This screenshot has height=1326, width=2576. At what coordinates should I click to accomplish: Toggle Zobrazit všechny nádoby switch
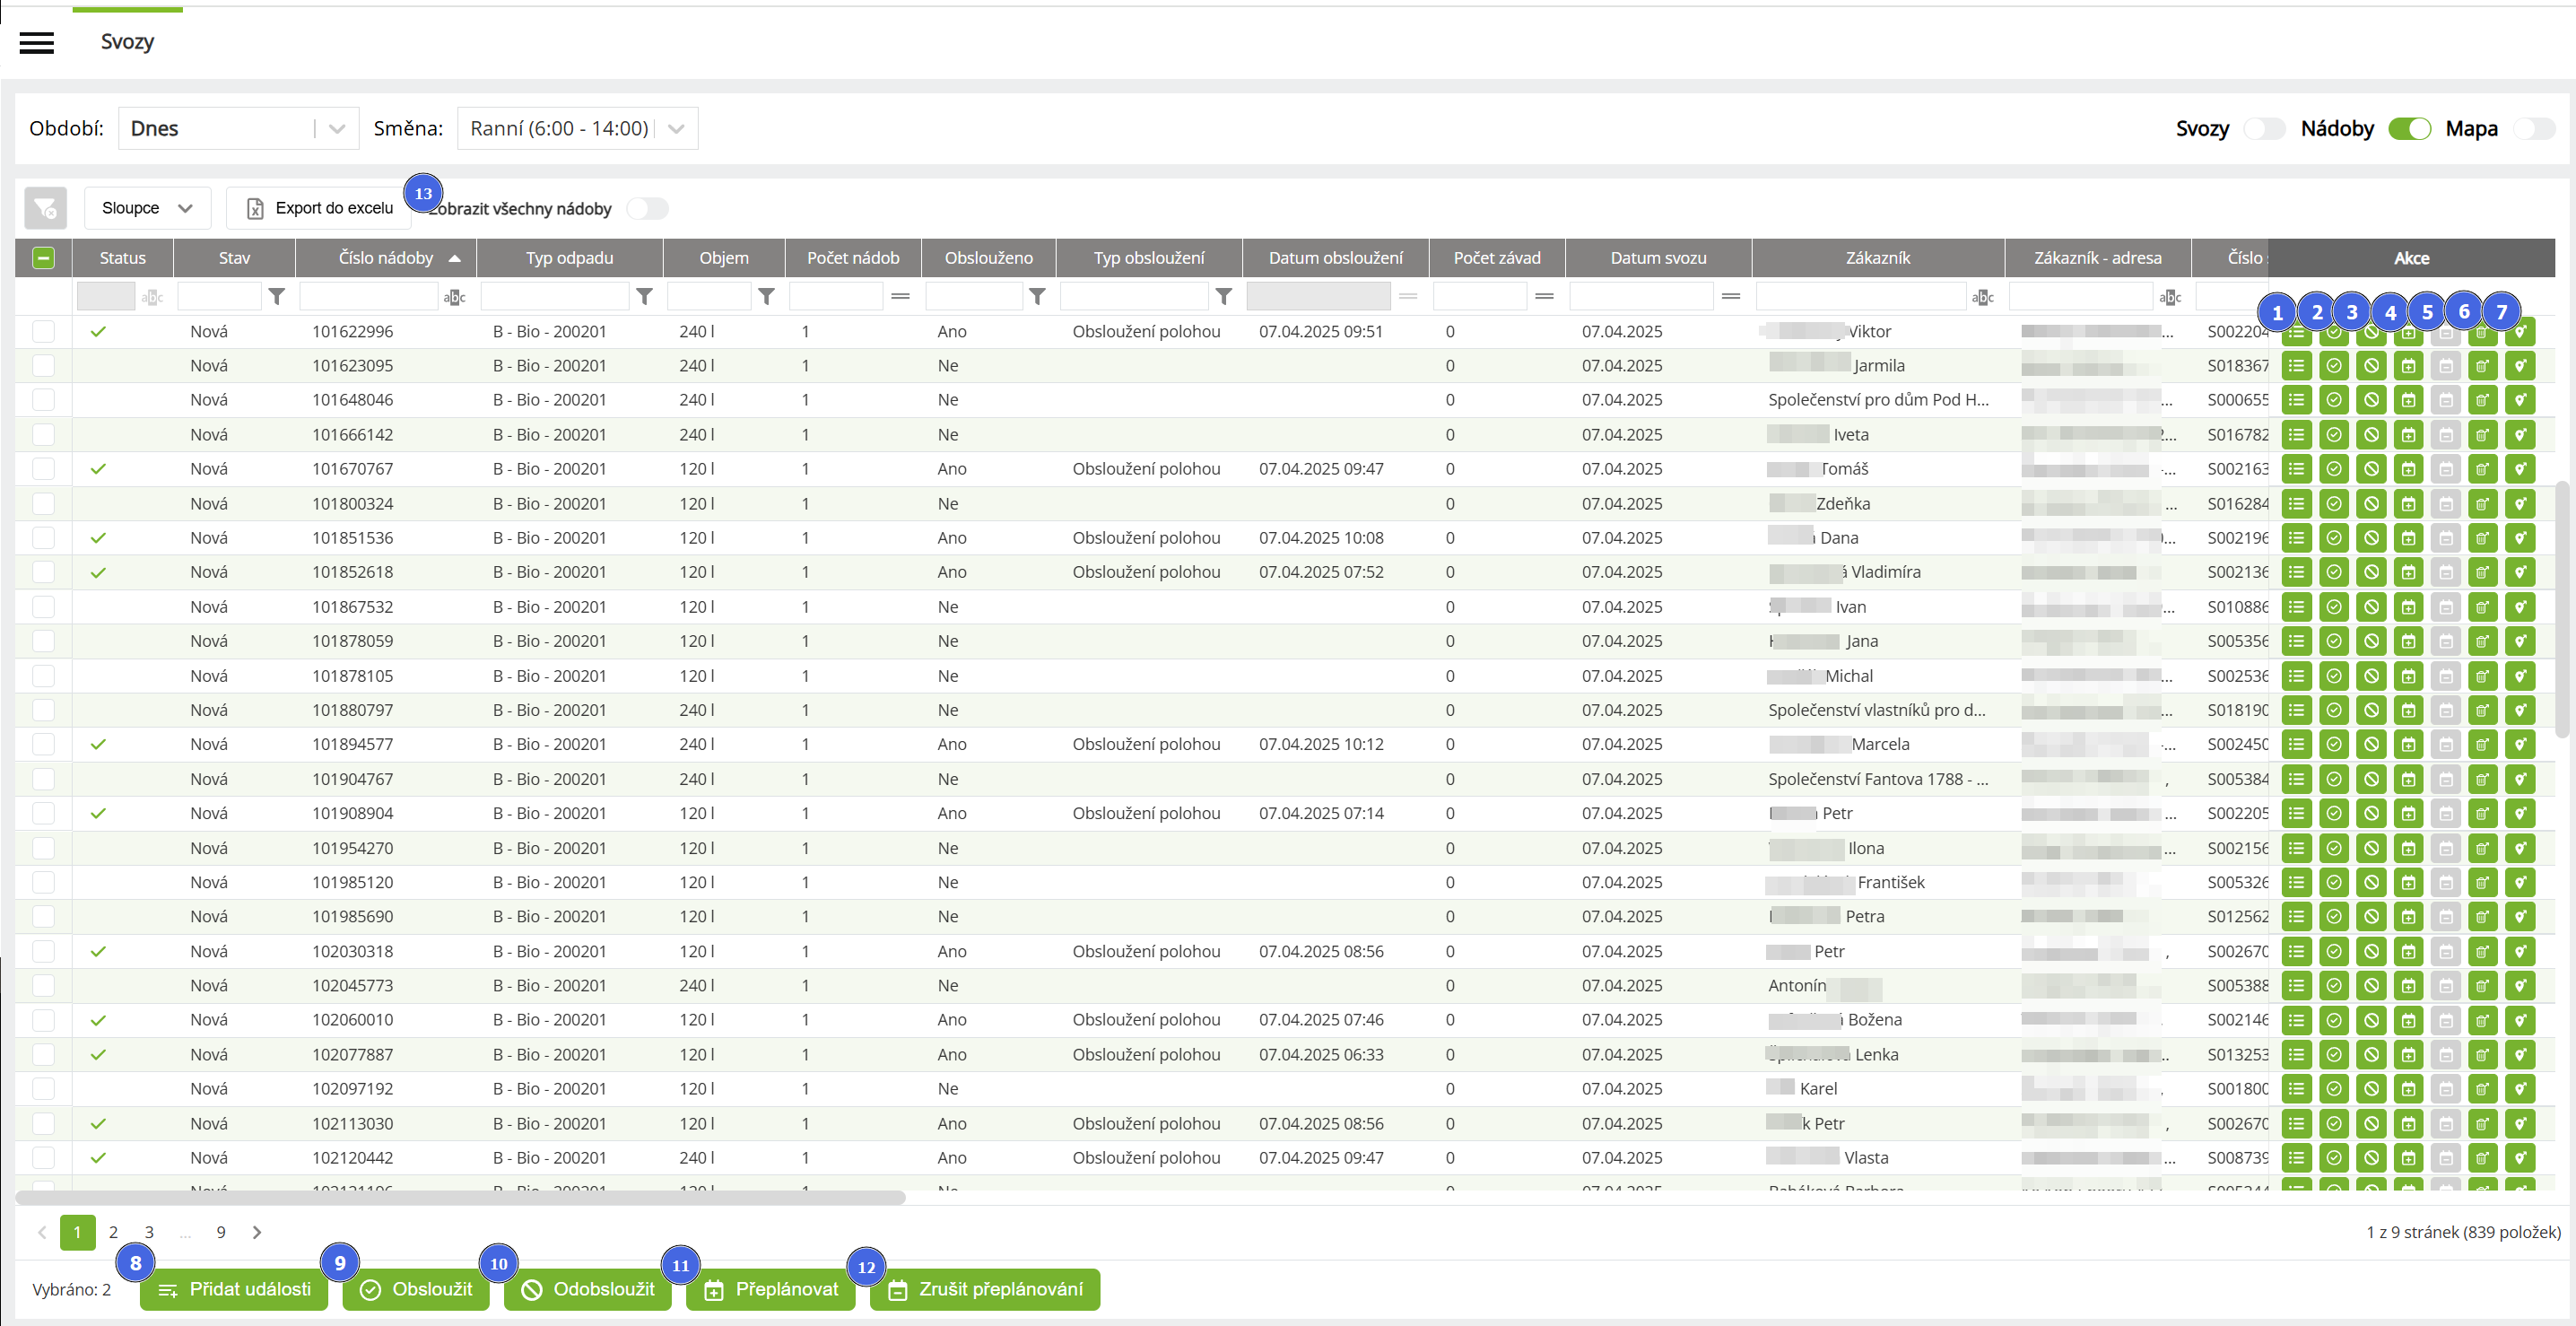pos(647,208)
